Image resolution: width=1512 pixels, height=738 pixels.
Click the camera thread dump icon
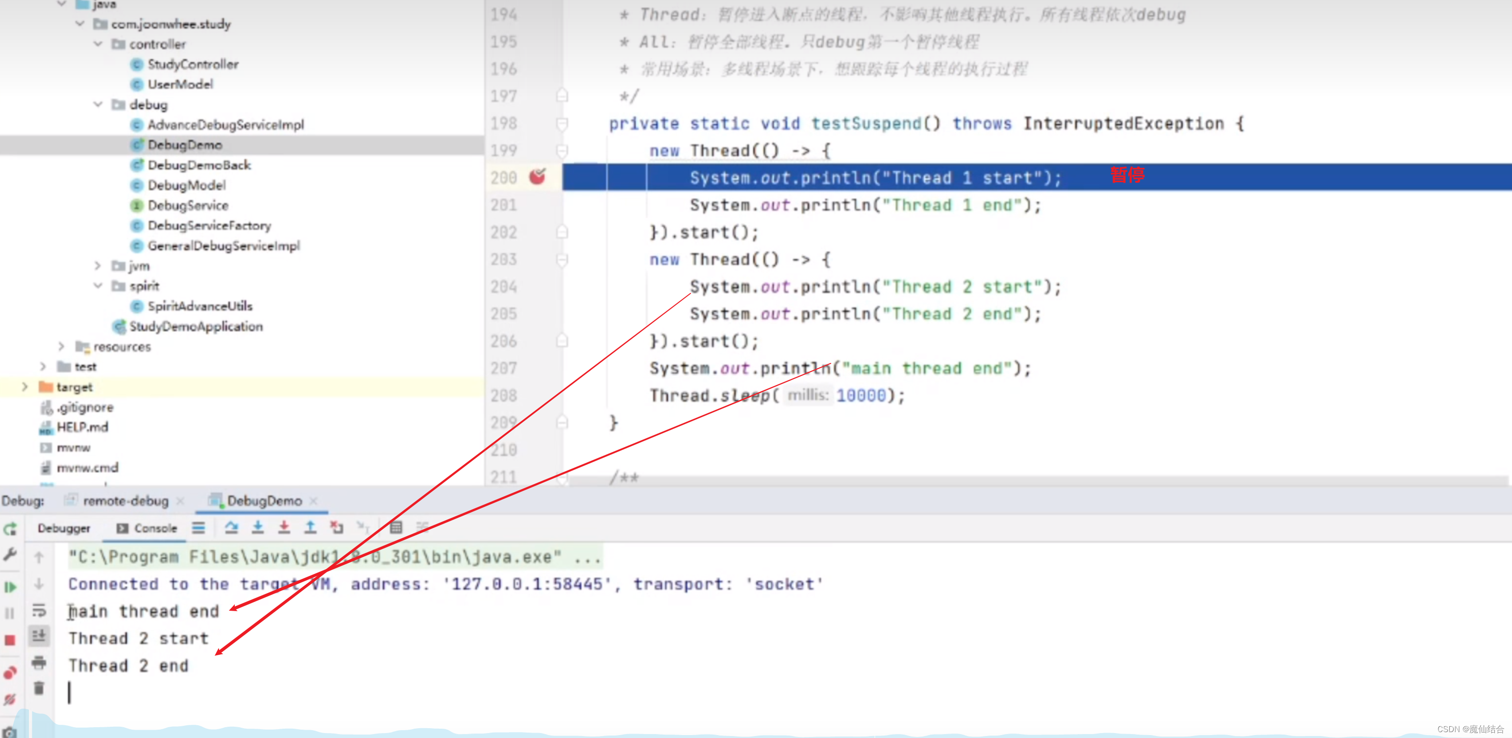[10, 732]
